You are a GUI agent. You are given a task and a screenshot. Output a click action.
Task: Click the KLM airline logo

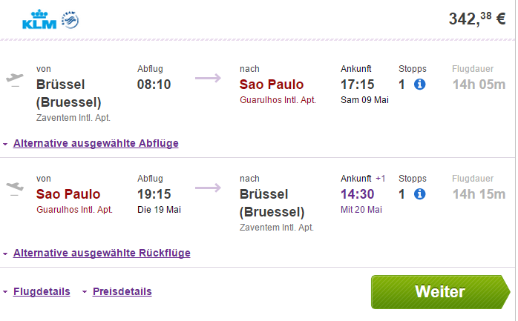click(x=39, y=19)
